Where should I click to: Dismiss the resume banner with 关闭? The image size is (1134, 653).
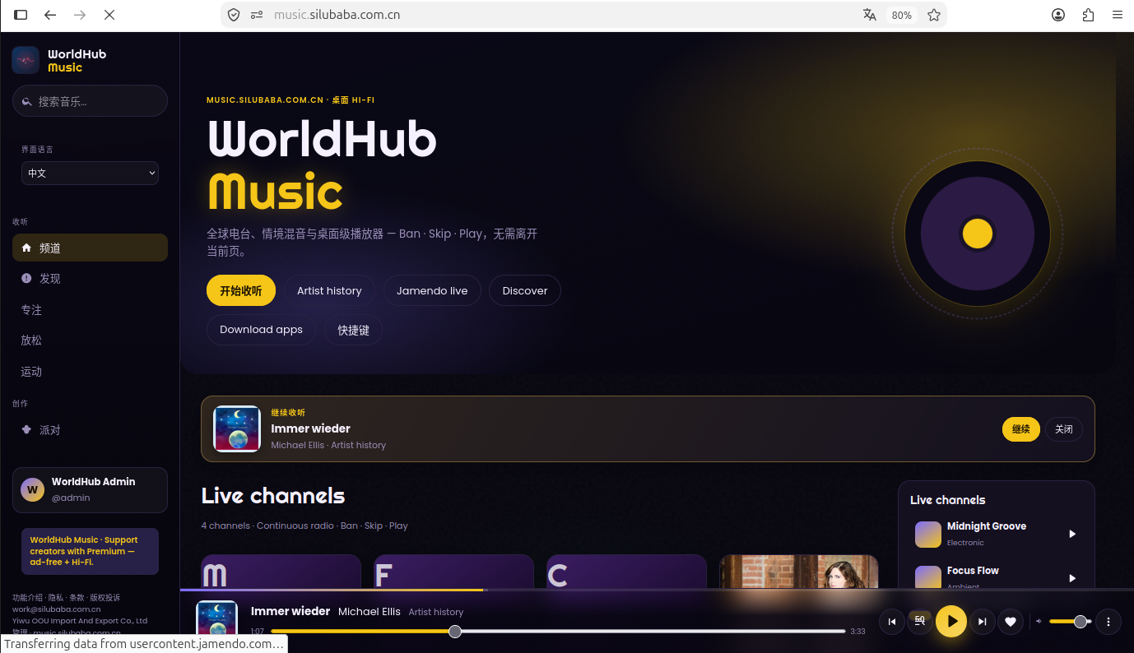pyautogui.click(x=1064, y=429)
